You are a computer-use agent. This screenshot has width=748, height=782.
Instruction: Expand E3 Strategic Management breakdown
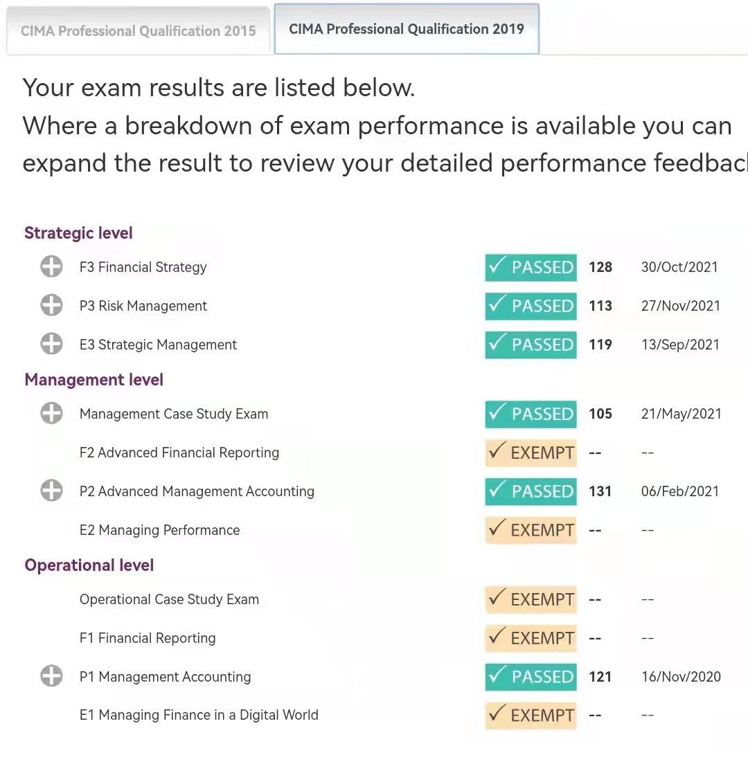pos(51,344)
